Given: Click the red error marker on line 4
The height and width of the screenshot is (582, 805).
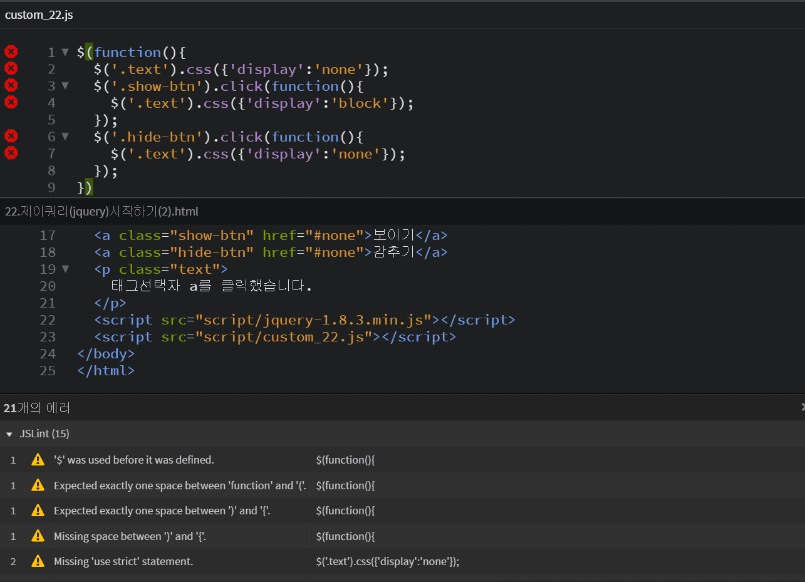Looking at the screenshot, I should pos(11,103).
